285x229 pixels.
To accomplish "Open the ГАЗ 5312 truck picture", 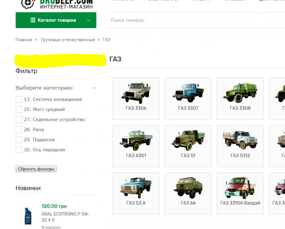I will point(240,140).
